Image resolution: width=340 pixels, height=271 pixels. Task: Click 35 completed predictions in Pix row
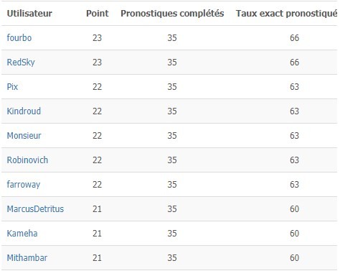[x=172, y=87]
